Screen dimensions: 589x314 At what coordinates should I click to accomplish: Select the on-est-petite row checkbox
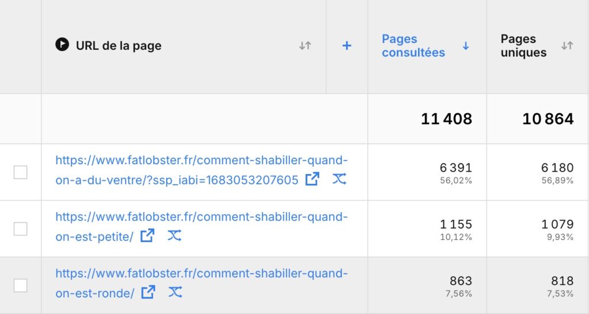[x=20, y=229]
